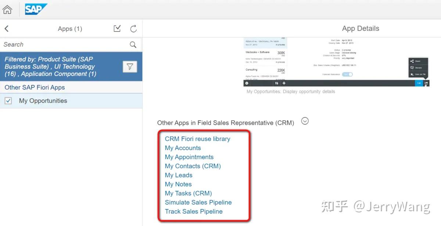Click the settings gear in the opportunity footer bar
The height and width of the screenshot is (226, 441).
[x=247, y=83]
